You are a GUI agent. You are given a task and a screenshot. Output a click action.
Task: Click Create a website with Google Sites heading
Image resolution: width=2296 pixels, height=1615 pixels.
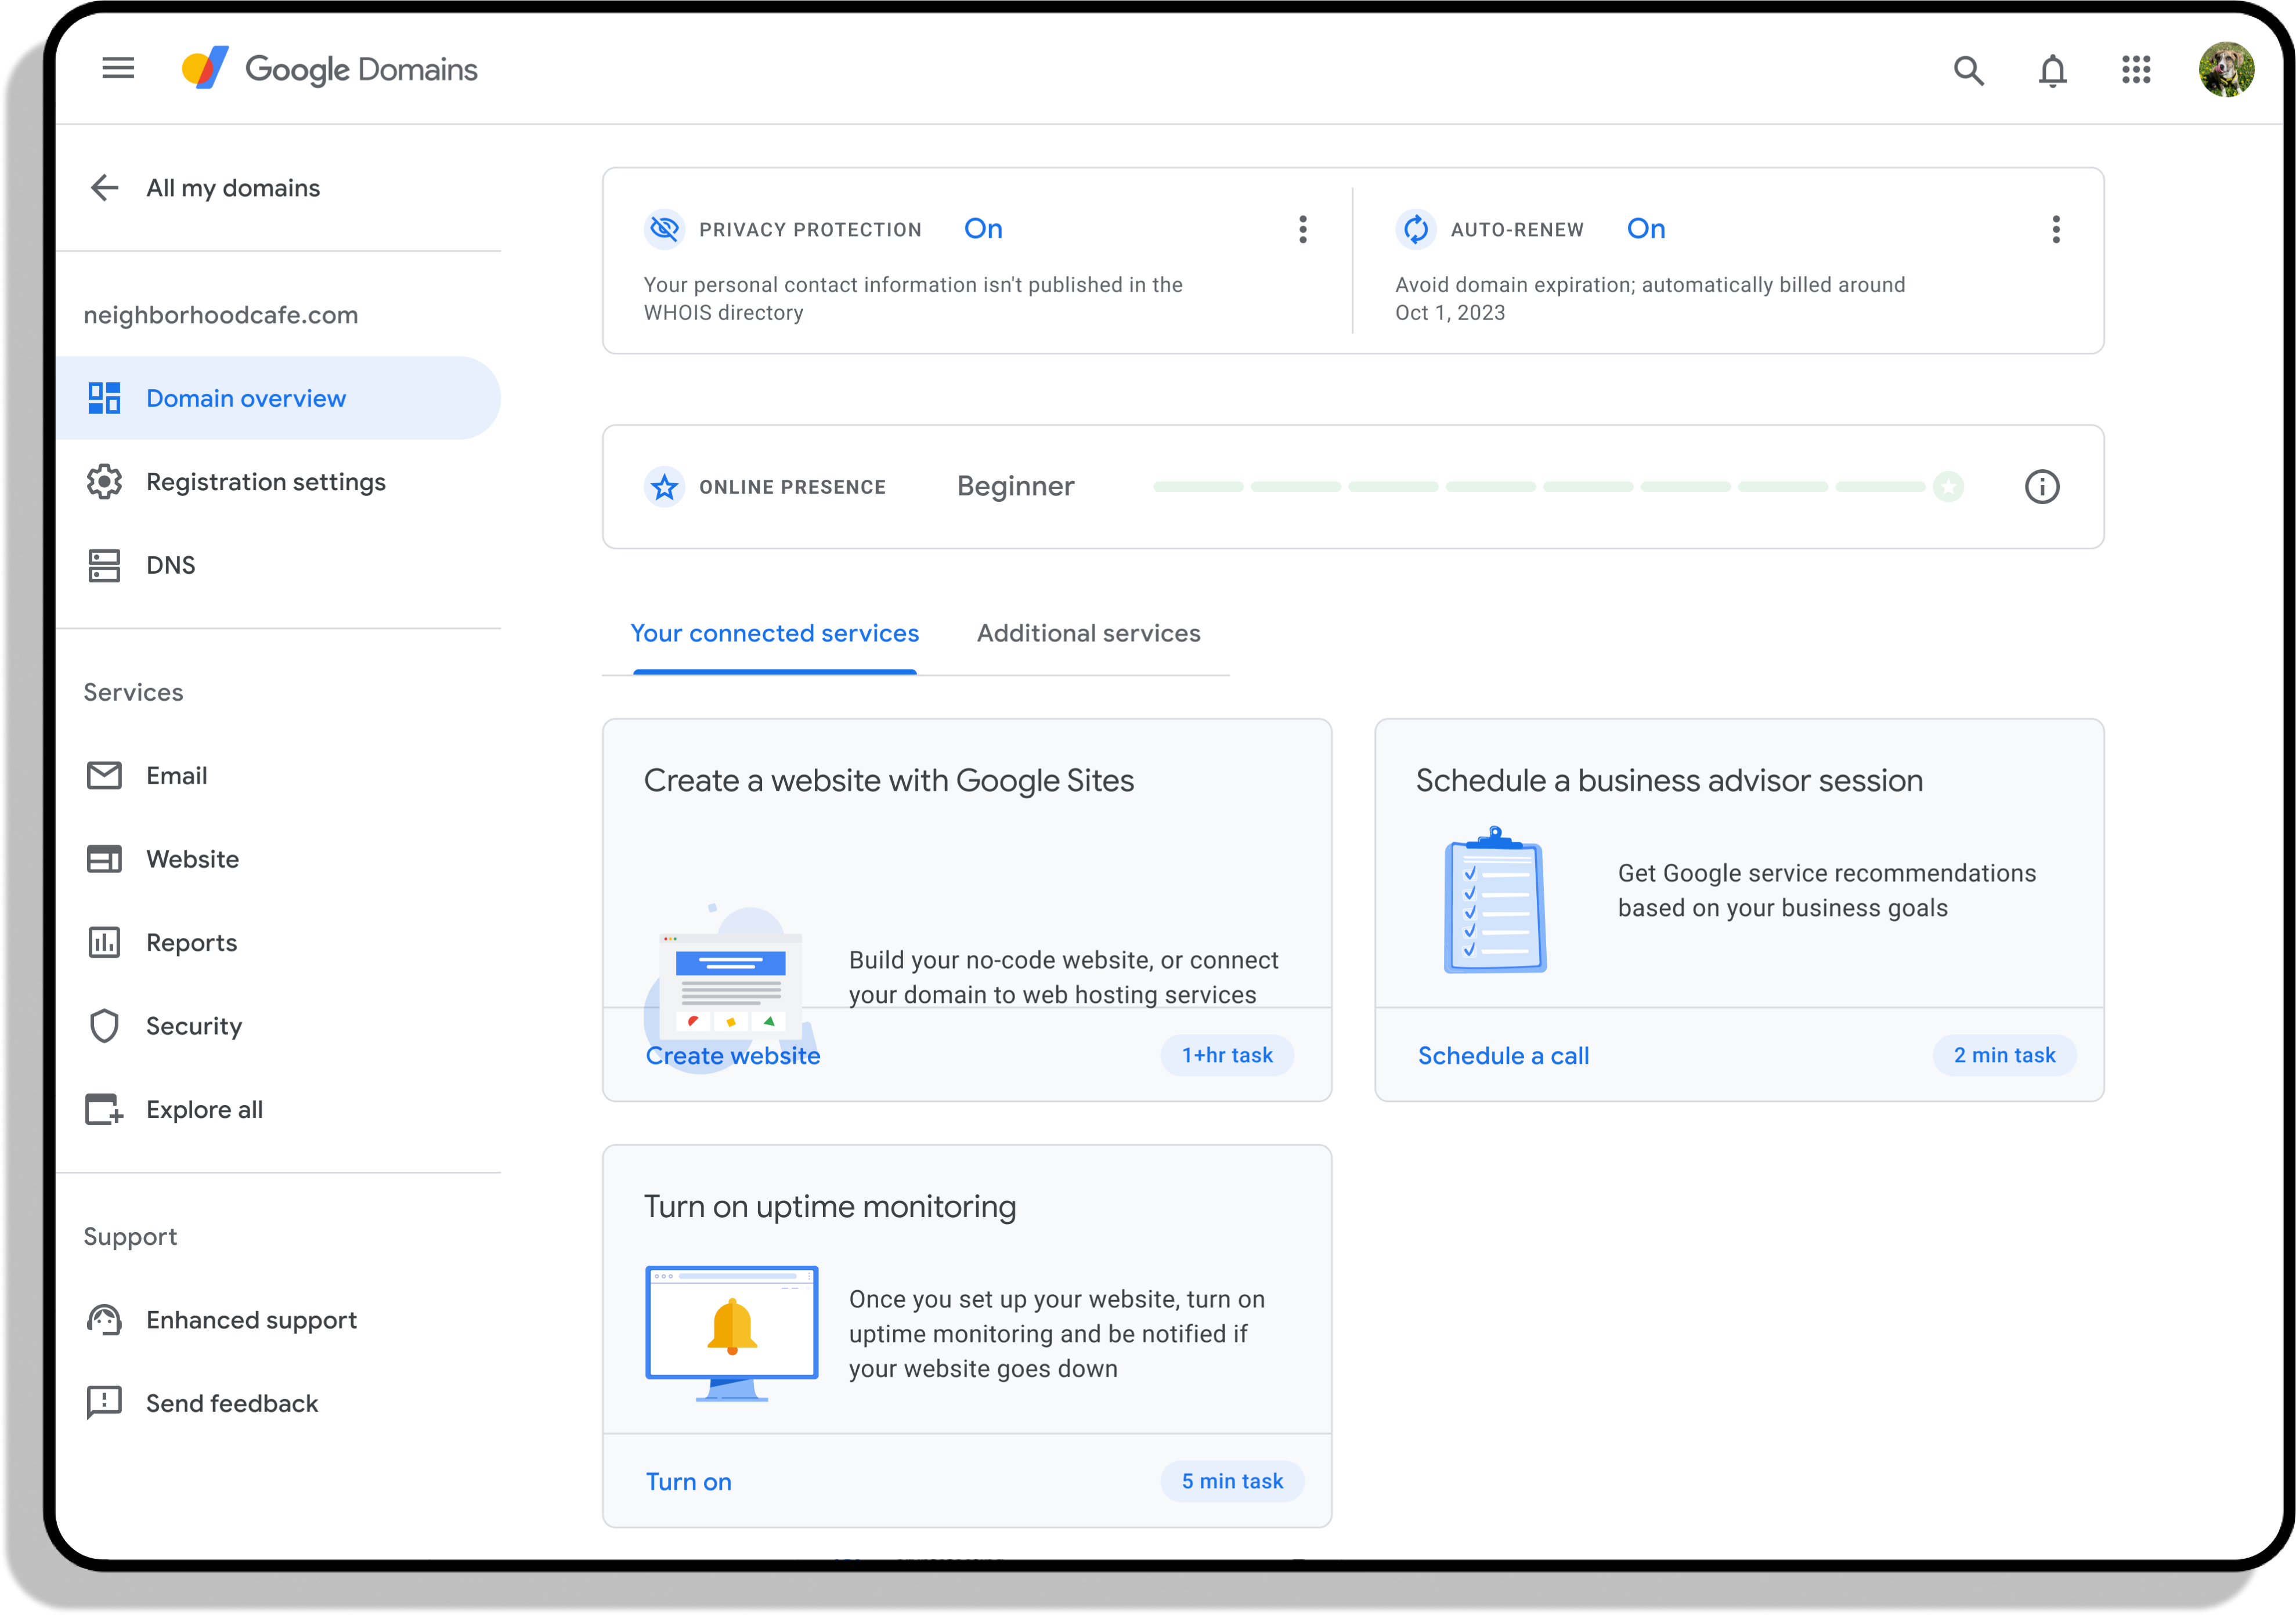coord(888,780)
